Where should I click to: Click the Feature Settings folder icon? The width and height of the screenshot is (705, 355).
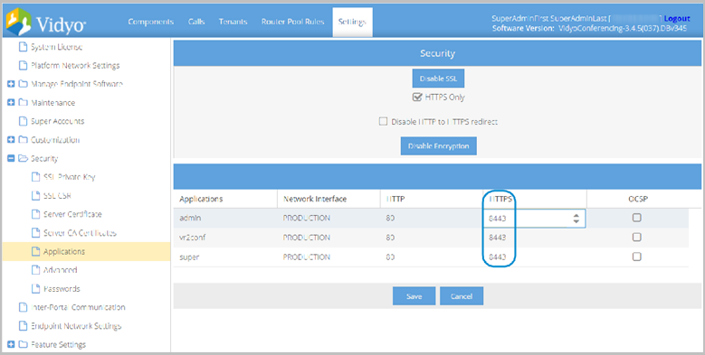coord(23,345)
